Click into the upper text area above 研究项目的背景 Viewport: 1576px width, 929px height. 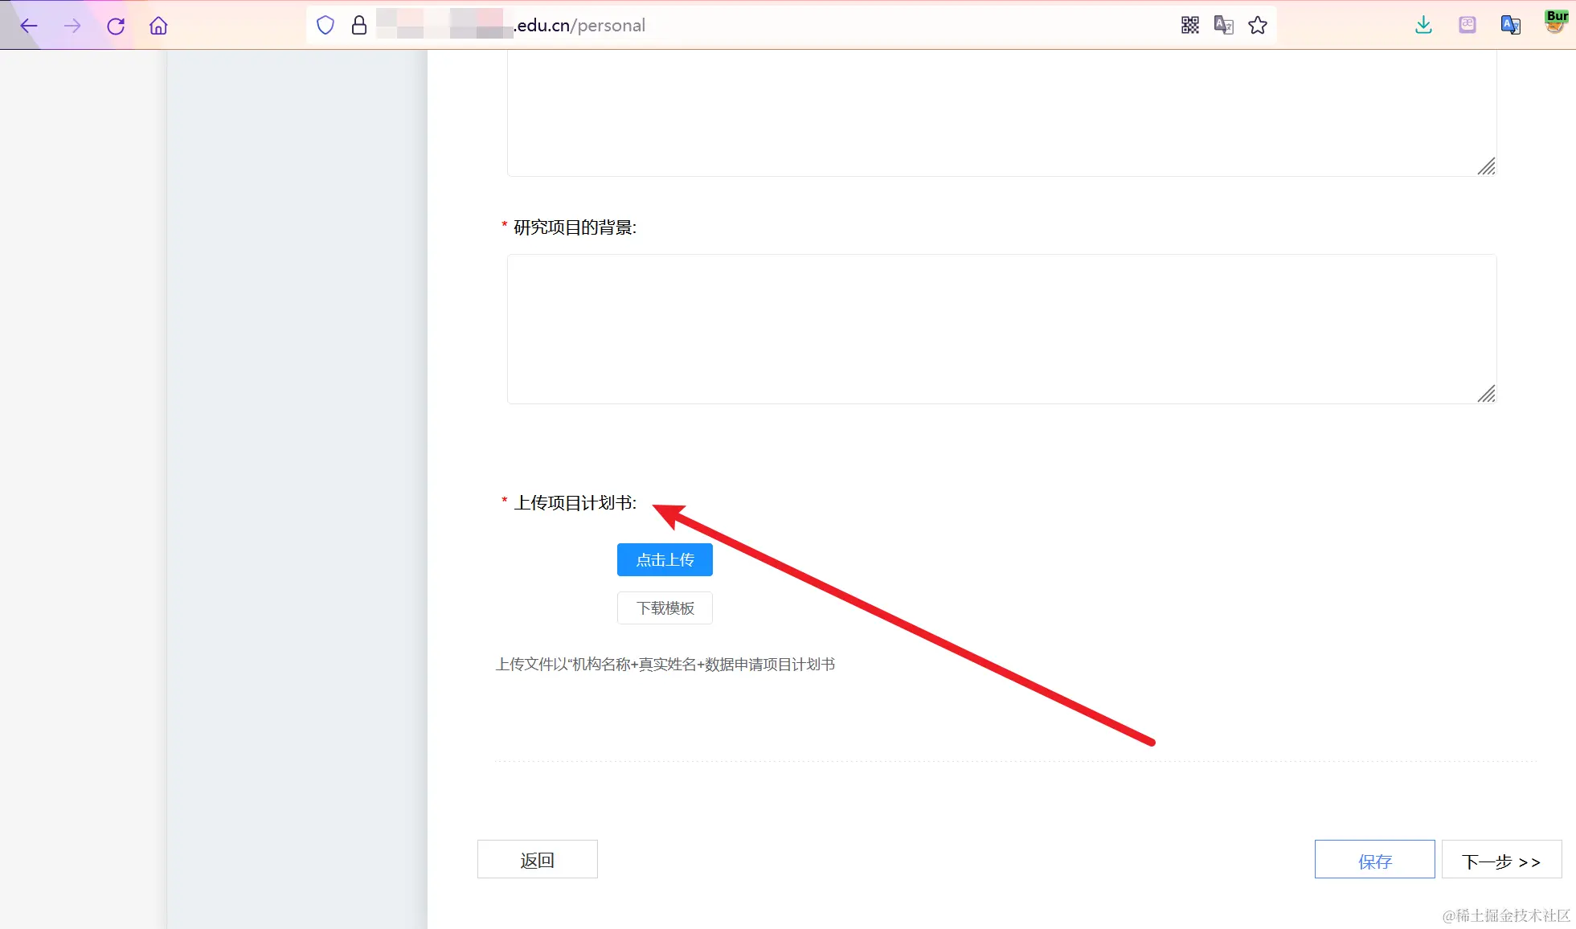pos(1001,113)
